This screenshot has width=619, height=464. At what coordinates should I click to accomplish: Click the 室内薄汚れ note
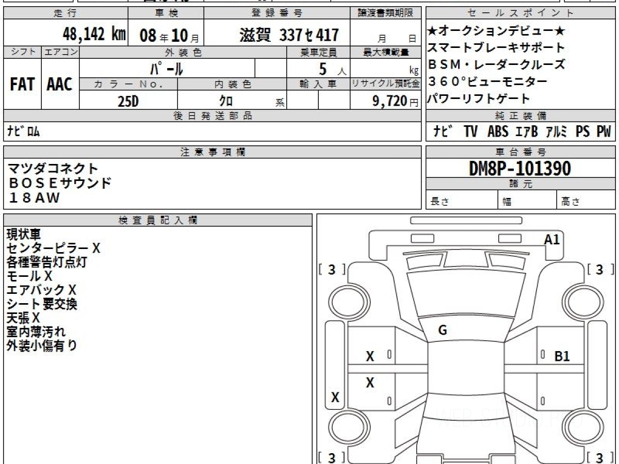tap(36, 332)
